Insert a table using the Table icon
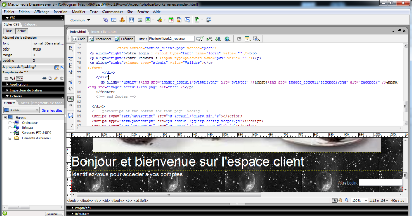 [x=131, y=20]
